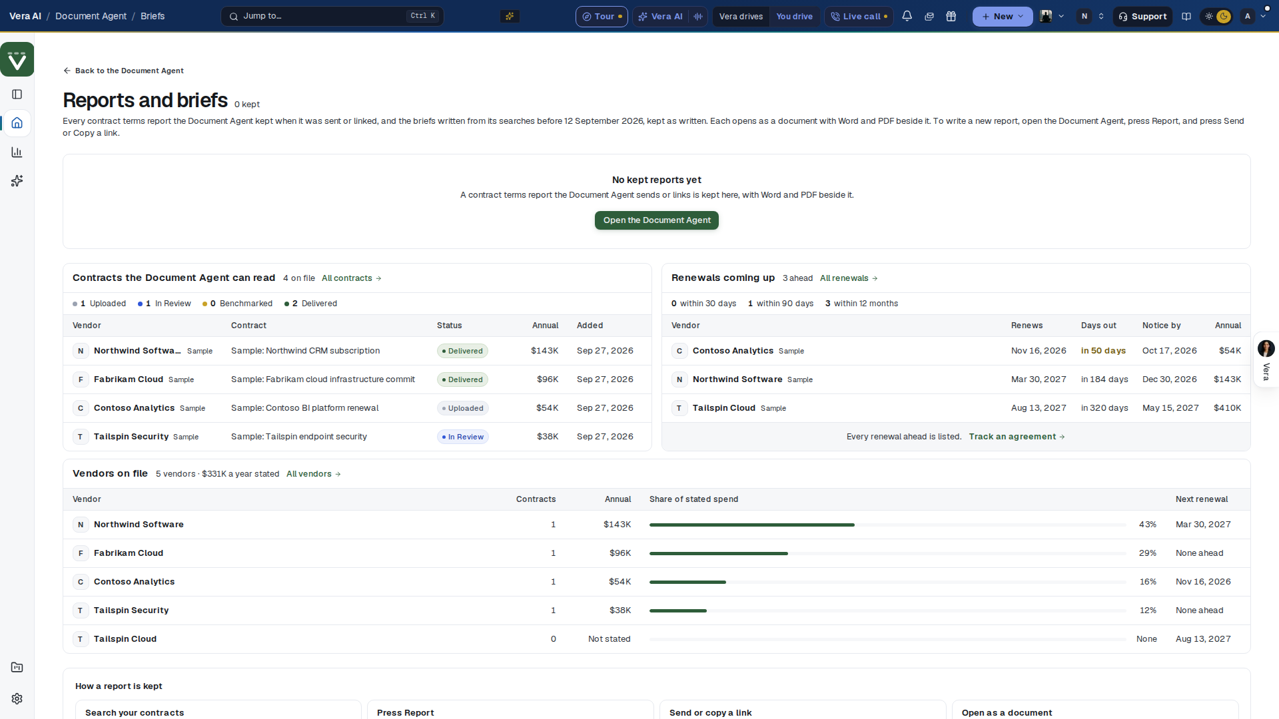This screenshot has height=719, width=1279.
Task: Click Track an agreement link
Action: tap(1017, 437)
